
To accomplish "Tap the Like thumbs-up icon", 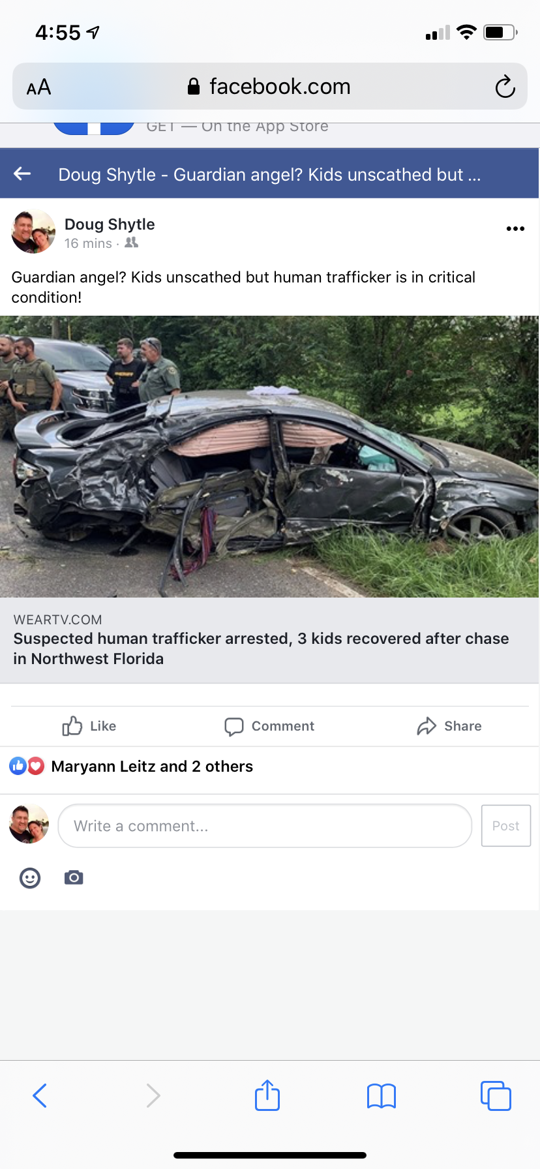I will click(72, 726).
